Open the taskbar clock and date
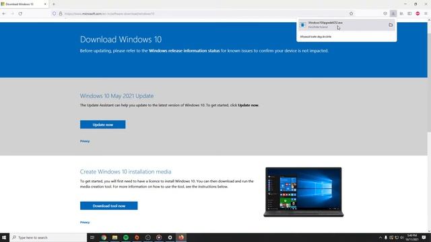Image resolution: width=431 pixels, height=242 pixels. [411, 237]
